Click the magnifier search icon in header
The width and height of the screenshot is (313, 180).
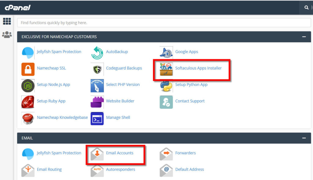(306, 8)
